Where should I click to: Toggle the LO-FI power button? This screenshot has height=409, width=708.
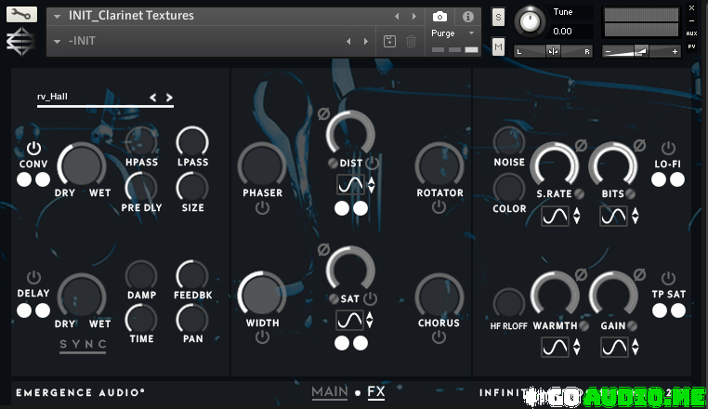pyautogui.click(x=668, y=148)
